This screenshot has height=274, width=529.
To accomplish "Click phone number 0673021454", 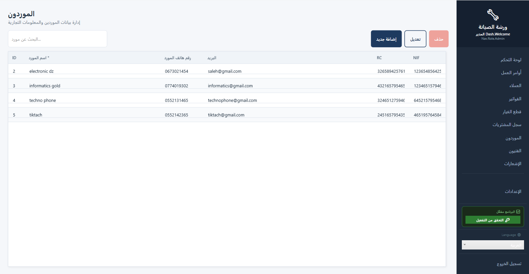I will coord(177,71).
